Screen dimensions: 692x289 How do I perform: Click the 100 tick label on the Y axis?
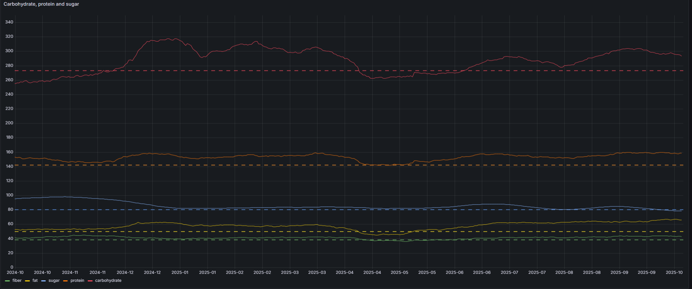pos(9,195)
